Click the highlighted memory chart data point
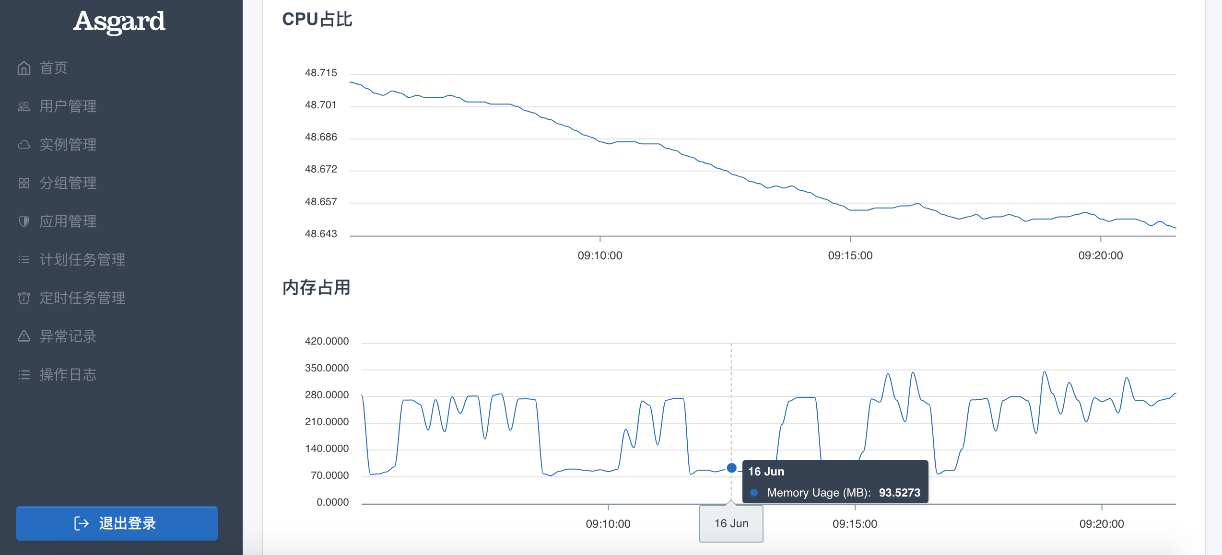 [x=731, y=468]
